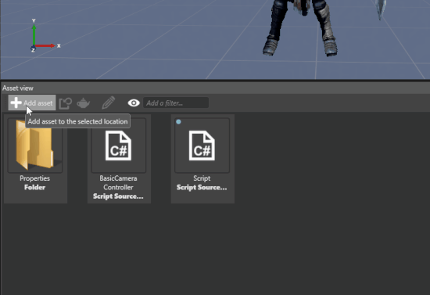Click the Add asset plus button
The image size is (430, 295).
click(32, 103)
